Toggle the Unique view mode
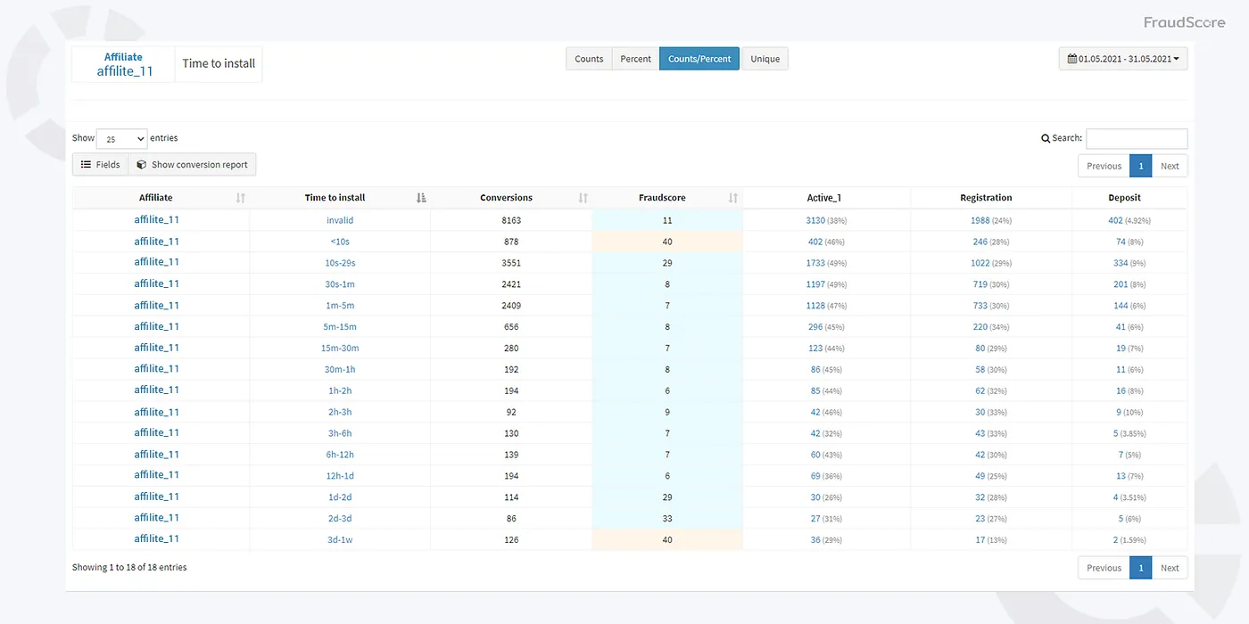Viewport: 1249px width, 624px height. [x=765, y=59]
